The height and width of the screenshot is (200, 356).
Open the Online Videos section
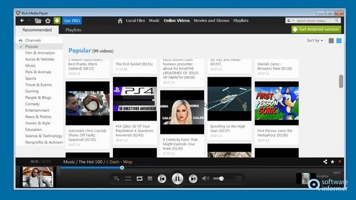(177, 21)
